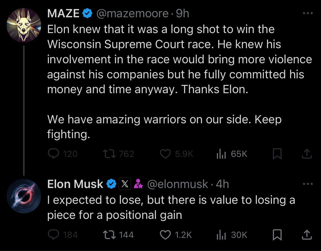The image size is (321, 251).
Task: Bookmark Elon Musk's reply
Action: pyautogui.click(x=276, y=235)
